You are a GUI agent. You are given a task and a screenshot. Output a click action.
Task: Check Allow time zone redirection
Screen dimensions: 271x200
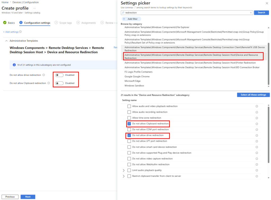129,118
